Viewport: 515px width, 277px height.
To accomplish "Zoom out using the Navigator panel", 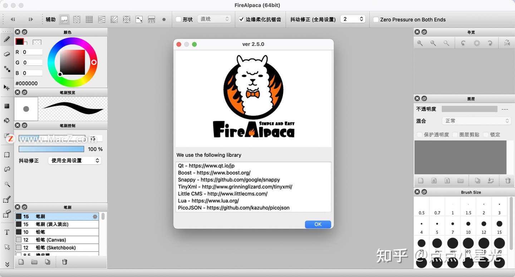I will pos(433,43).
